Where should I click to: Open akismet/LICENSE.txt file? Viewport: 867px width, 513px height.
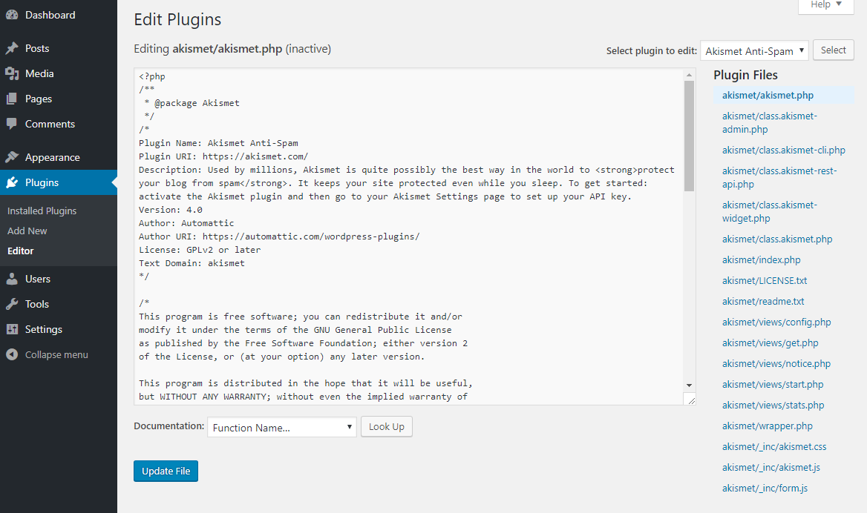click(x=765, y=280)
